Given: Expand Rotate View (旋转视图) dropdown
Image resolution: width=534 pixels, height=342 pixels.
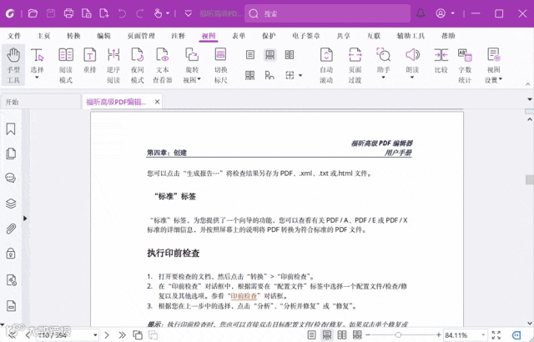Looking at the screenshot, I should pyautogui.click(x=199, y=79).
